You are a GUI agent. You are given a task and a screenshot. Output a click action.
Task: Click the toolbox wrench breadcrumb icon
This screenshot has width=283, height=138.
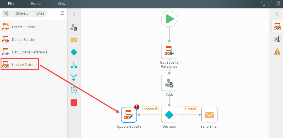click(x=6, y=13)
